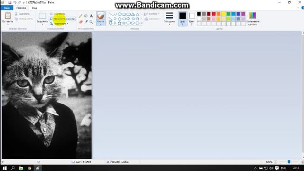Click the Resize button
The width and height of the screenshot is (304, 171).
[62, 19]
